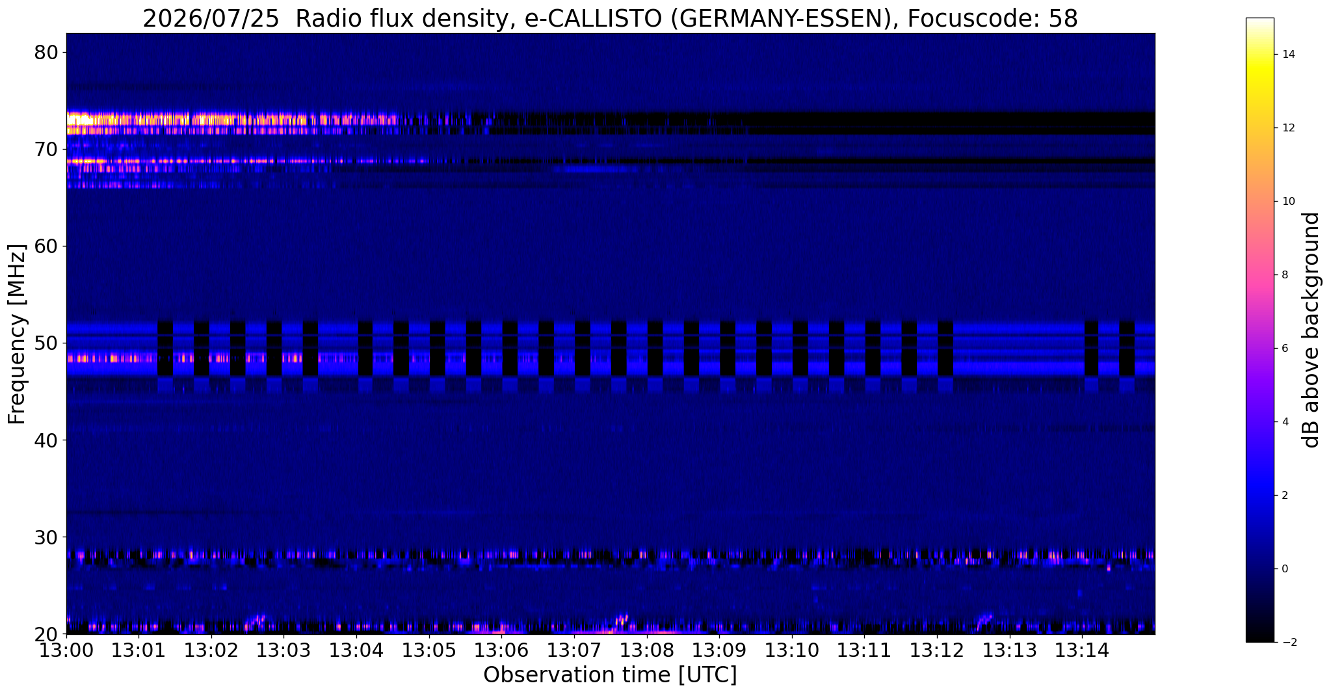Image resolution: width=1331 pixels, height=694 pixels.
Task: Click 'Observation time [UTC]' axis label
Action: click(x=610, y=675)
